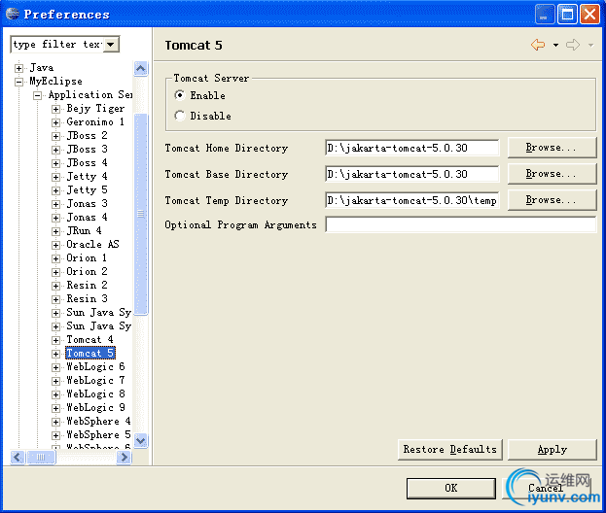Click the Cancel button

546,489
